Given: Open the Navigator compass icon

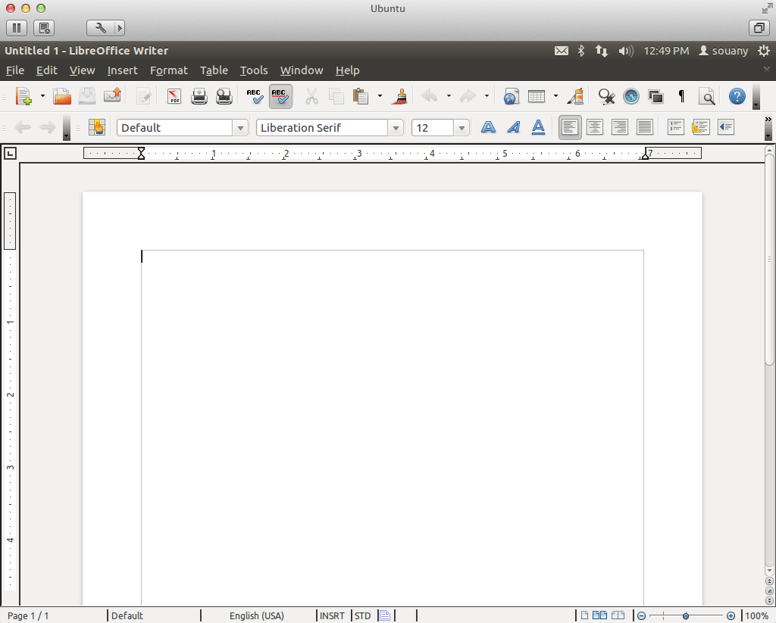Looking at the screenshot, I should (631, 96).
